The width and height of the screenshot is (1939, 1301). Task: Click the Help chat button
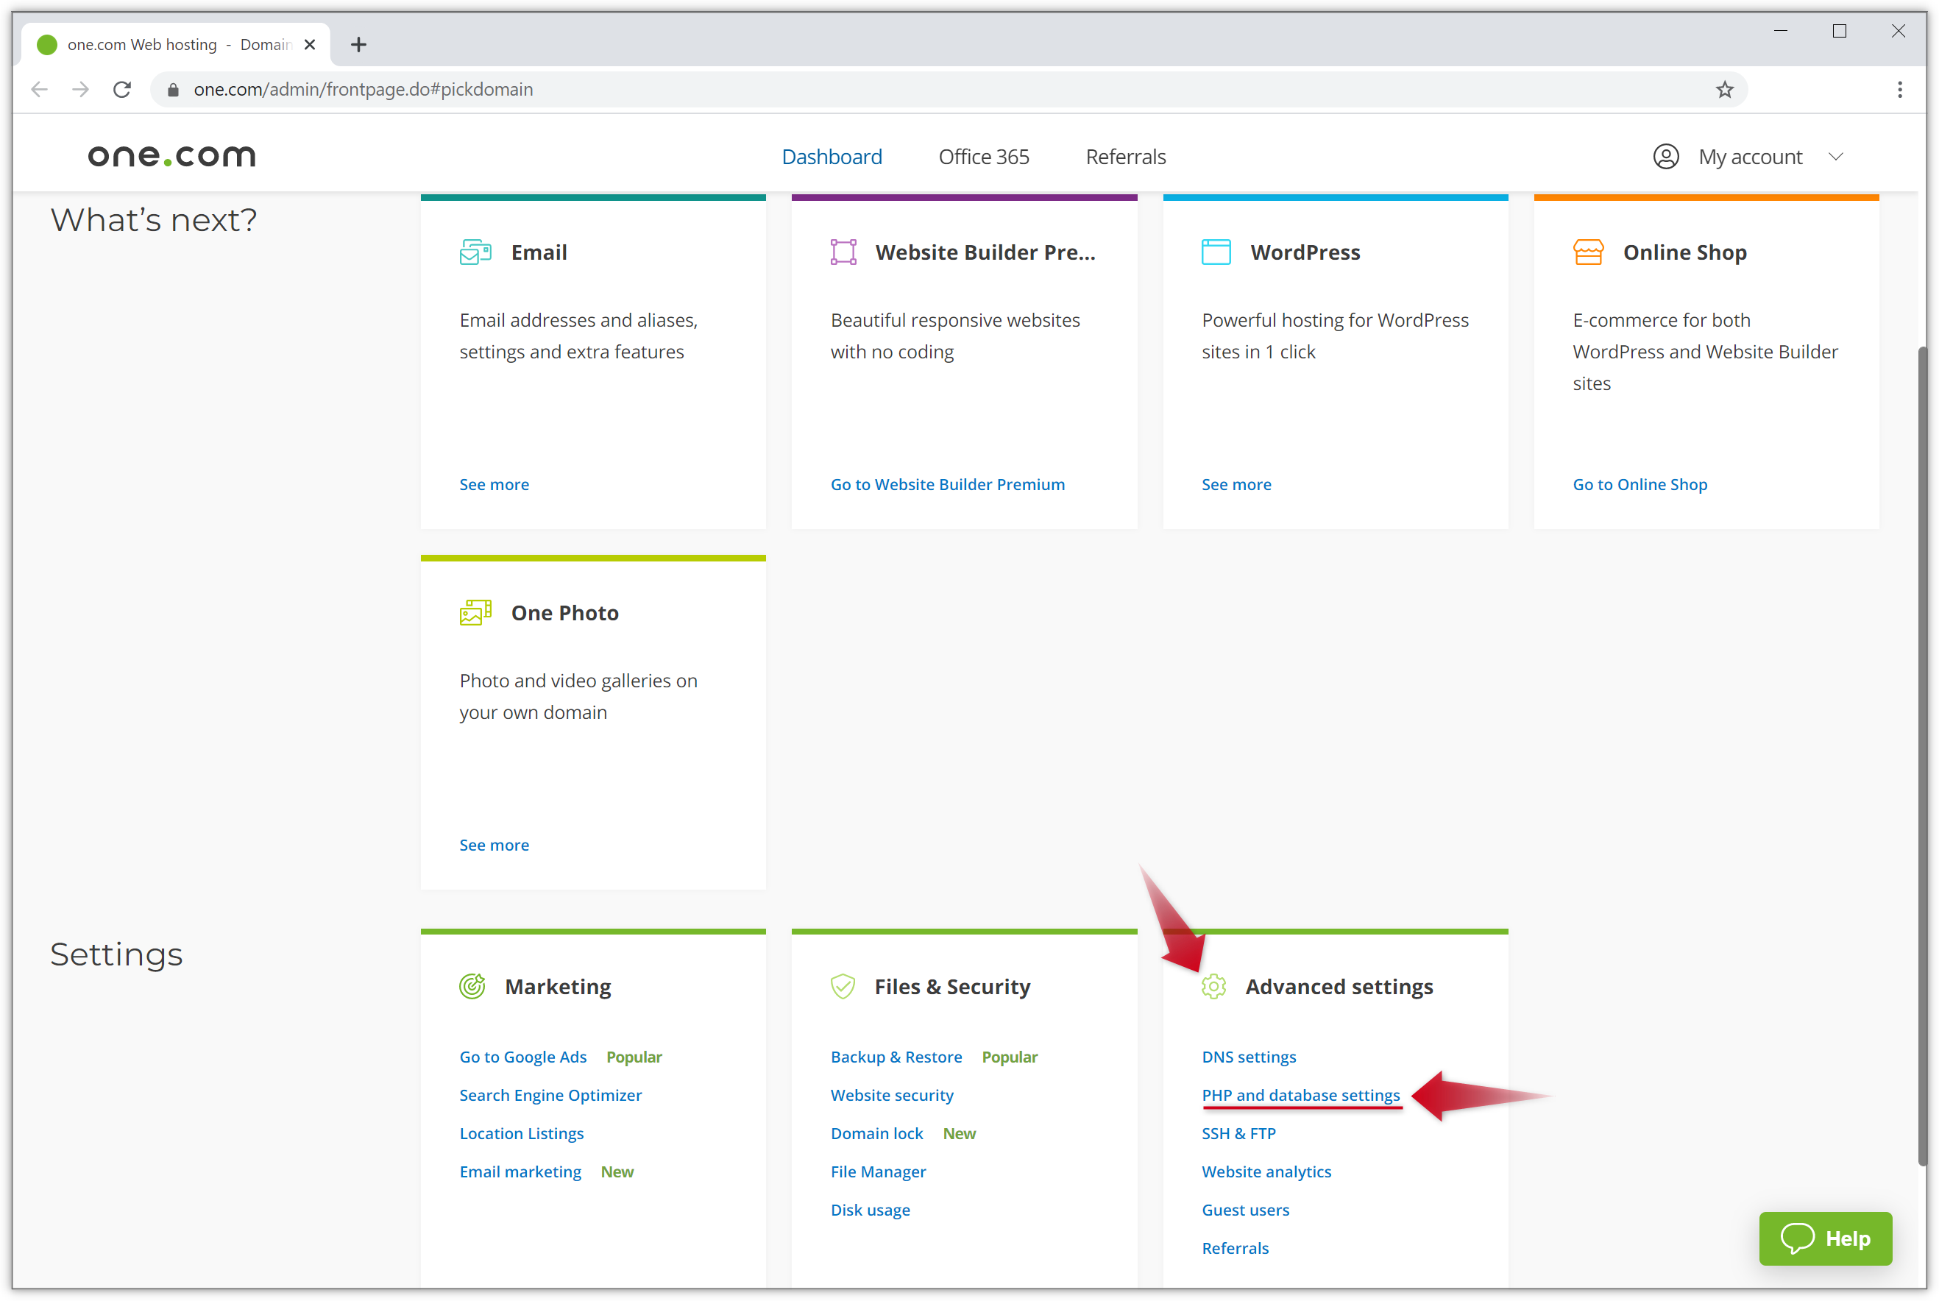click(1826, 1238)
